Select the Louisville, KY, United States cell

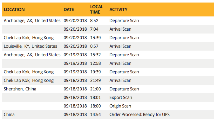(x=31, y=46)
